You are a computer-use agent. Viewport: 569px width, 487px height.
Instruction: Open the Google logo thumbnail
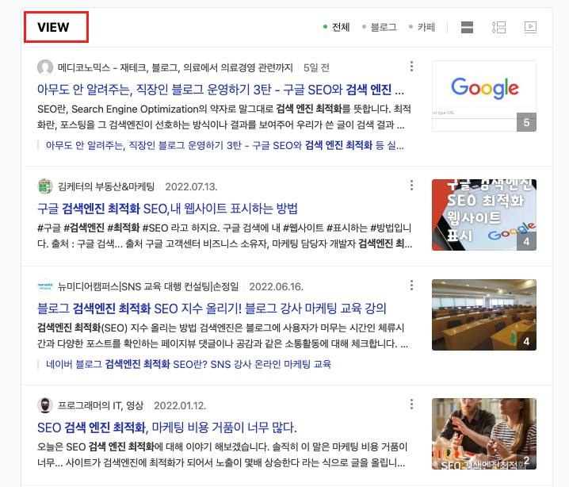tap(484, 96)
